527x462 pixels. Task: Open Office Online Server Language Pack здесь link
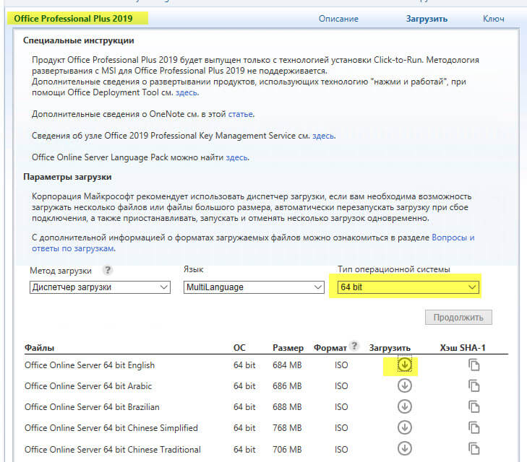(x=236, y=157)
